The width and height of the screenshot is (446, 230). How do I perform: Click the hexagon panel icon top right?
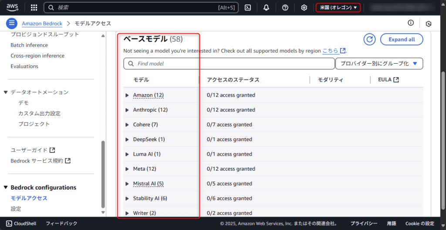429,24
